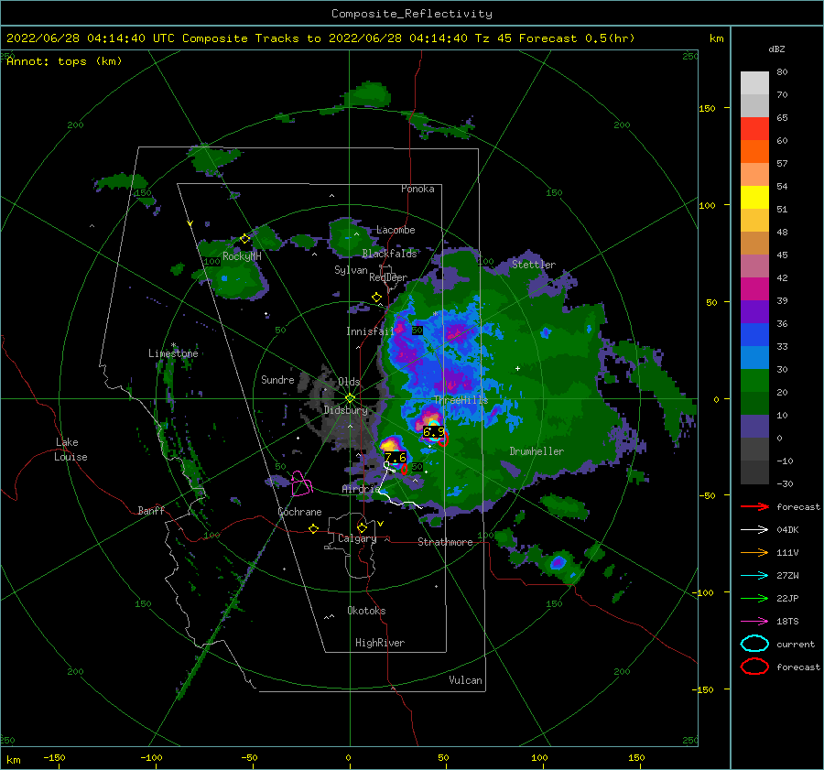Click the Didsbury town label

[346, 410]
